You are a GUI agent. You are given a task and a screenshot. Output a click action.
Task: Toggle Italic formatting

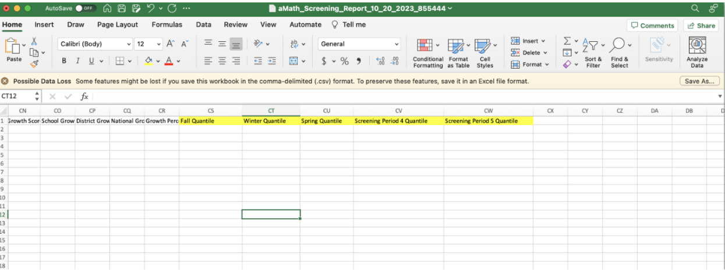pos(78,61)
